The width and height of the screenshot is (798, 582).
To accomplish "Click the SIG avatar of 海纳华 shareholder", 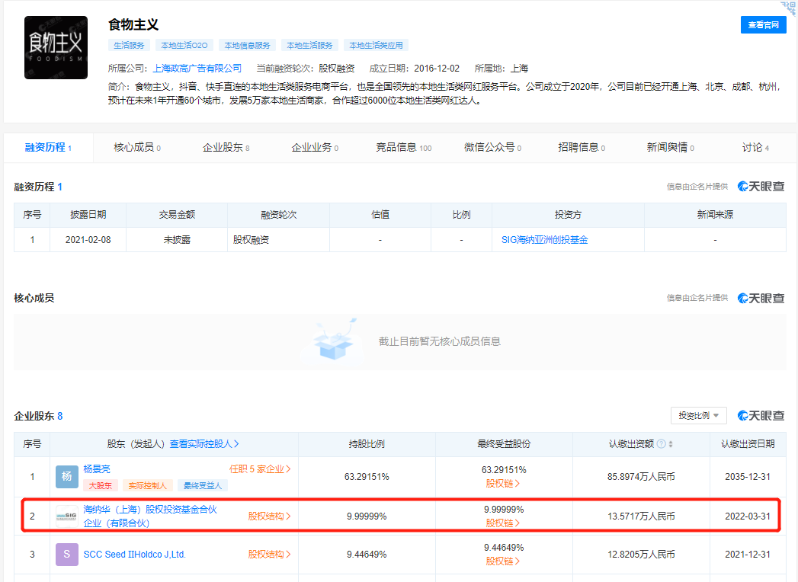I will [x=66, y=516].
